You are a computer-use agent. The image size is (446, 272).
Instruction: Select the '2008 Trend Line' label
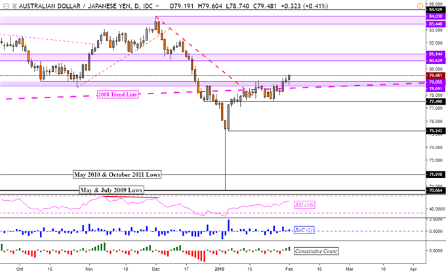[117, 94]
